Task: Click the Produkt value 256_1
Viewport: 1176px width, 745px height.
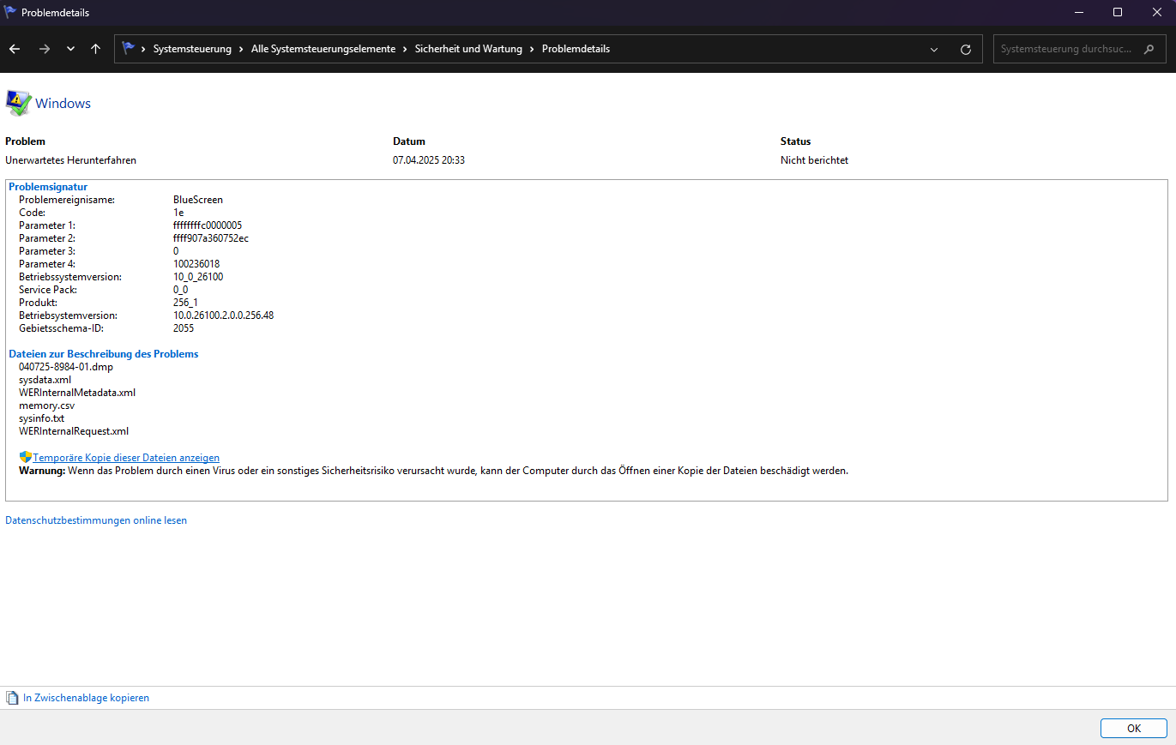Action: coord(185,303)
